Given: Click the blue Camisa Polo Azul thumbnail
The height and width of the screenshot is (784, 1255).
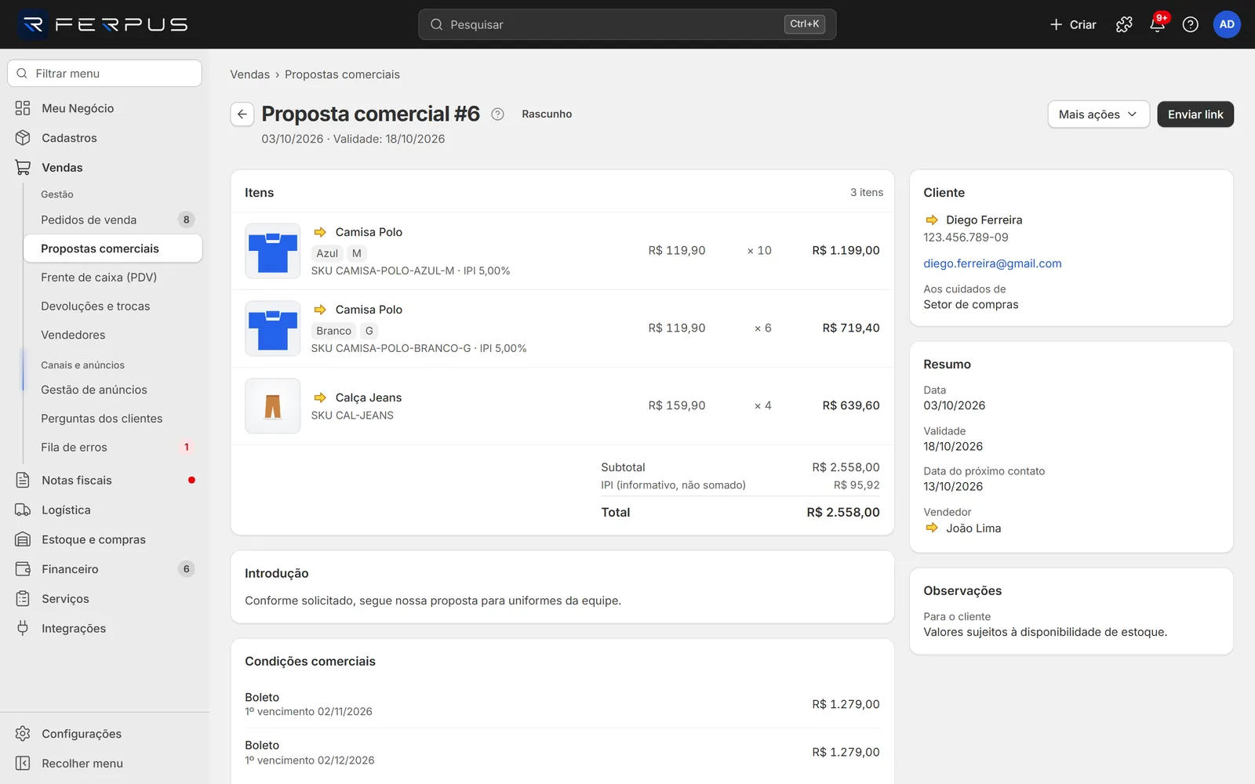Looking at the screenshot, I should point(273,251).
